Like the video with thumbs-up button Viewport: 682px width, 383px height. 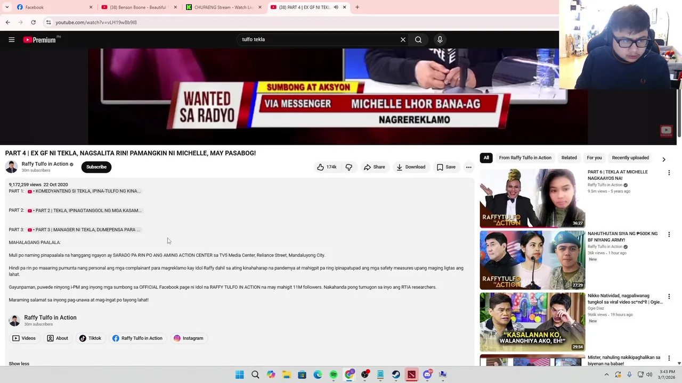coord(327,167)
